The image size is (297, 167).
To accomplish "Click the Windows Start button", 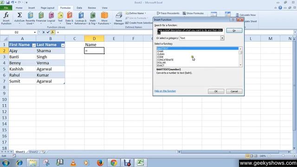I will (x=6, y=163).
